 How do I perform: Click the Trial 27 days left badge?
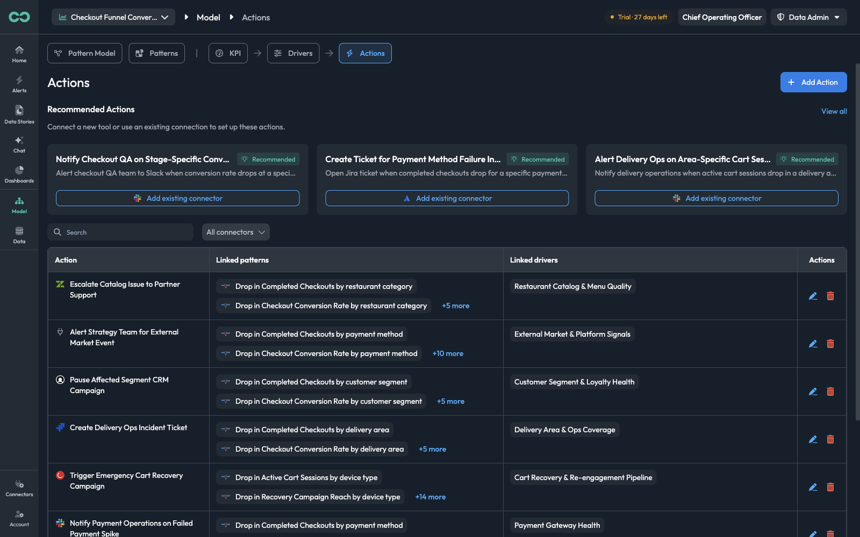[x=639, y=17]
